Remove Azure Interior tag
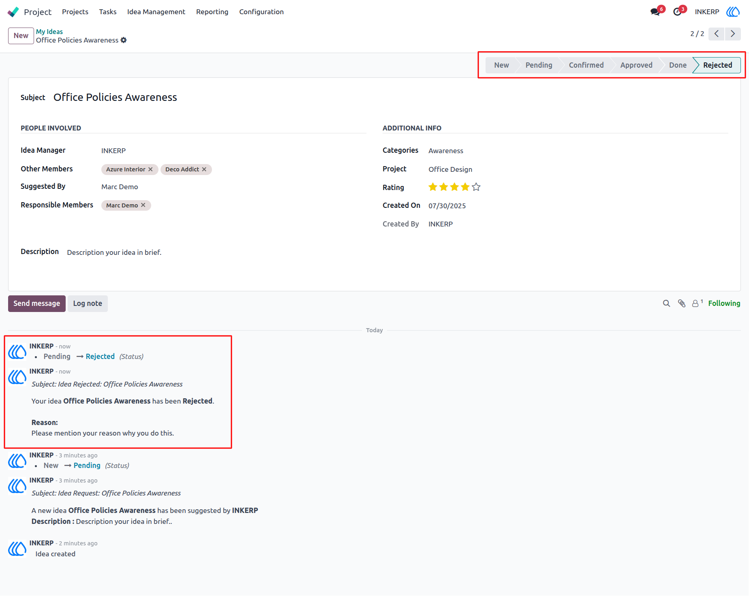 point(150,169)
